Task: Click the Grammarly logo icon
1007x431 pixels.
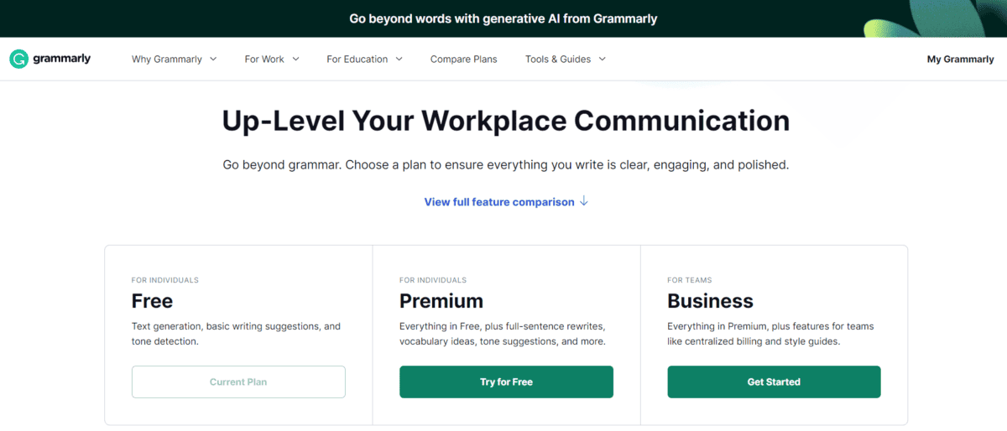Action: point(18,59)
